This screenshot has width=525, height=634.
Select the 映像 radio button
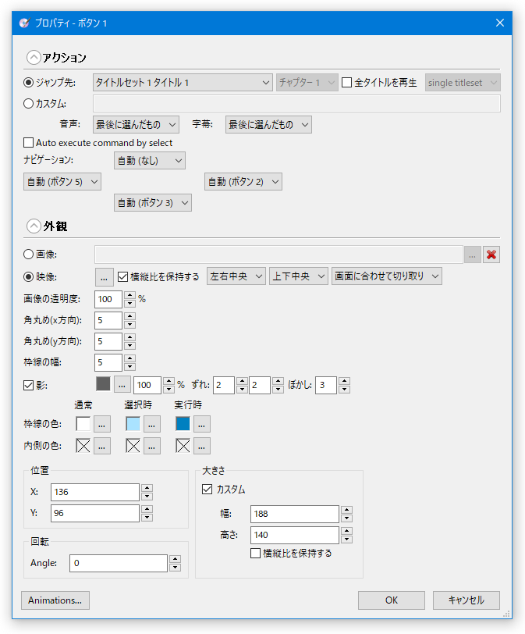coord(28,277)
